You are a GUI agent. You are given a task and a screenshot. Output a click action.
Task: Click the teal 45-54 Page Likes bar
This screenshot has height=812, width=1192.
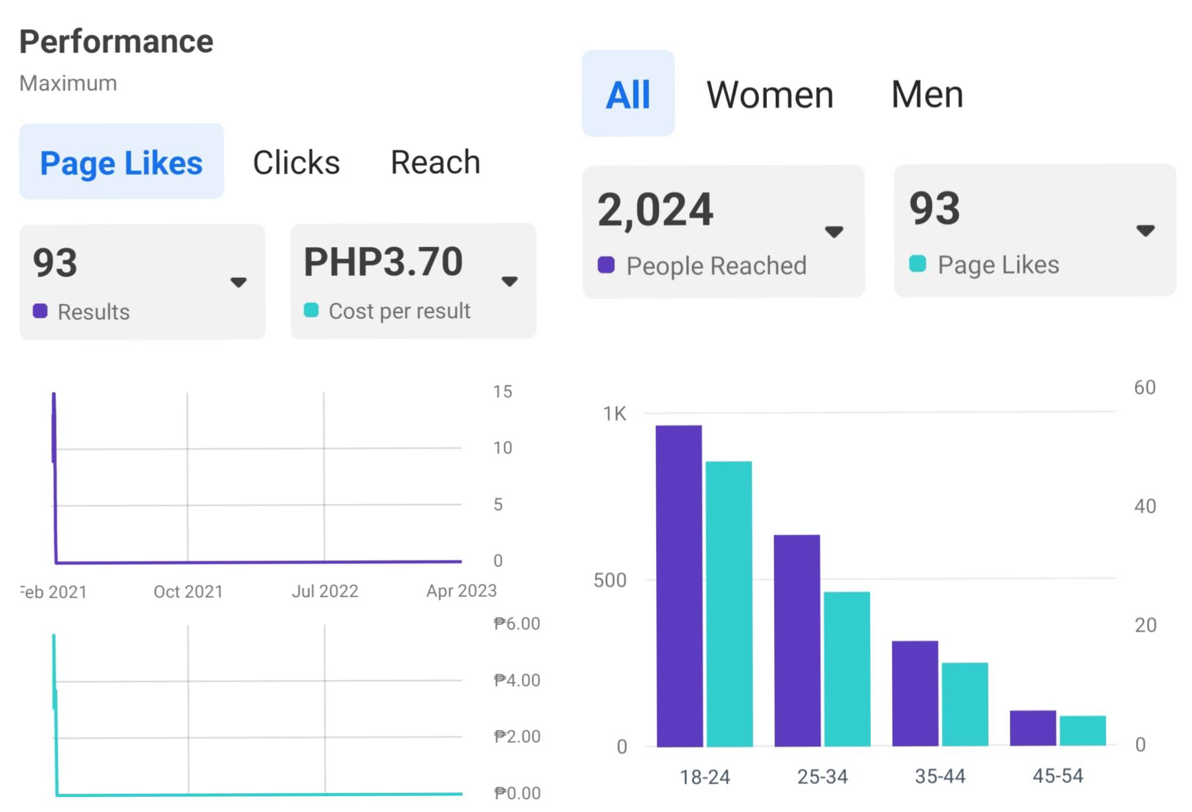1082,730
